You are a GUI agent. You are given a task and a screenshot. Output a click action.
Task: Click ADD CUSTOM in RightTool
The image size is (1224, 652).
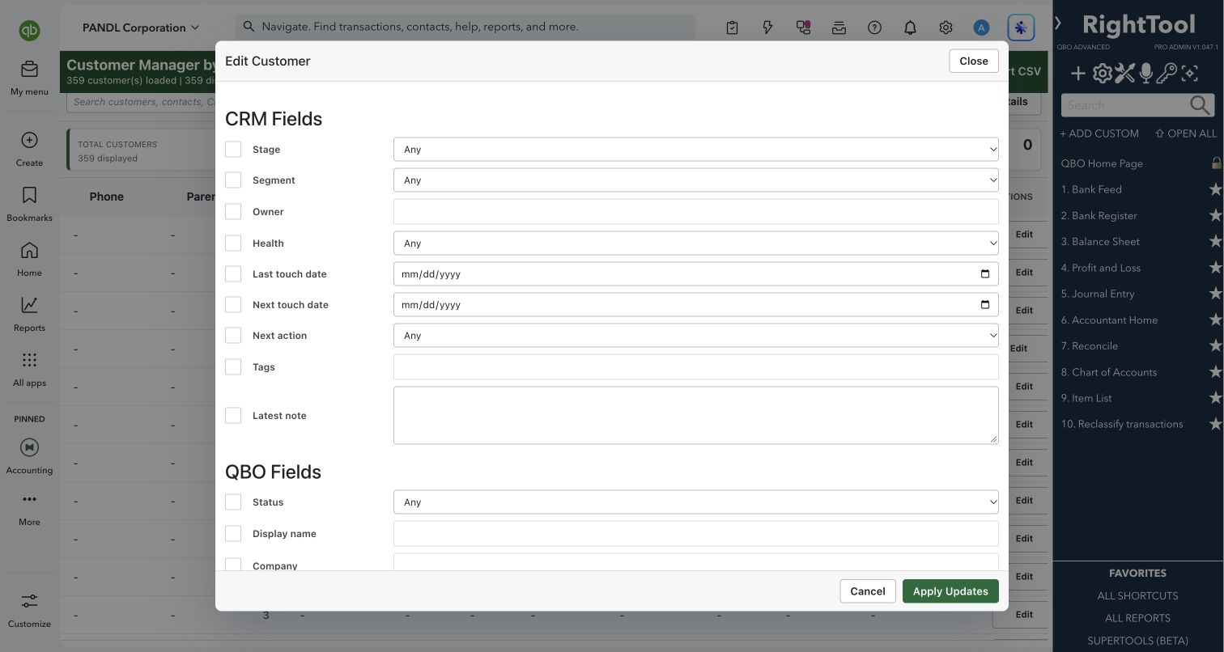1099,133
